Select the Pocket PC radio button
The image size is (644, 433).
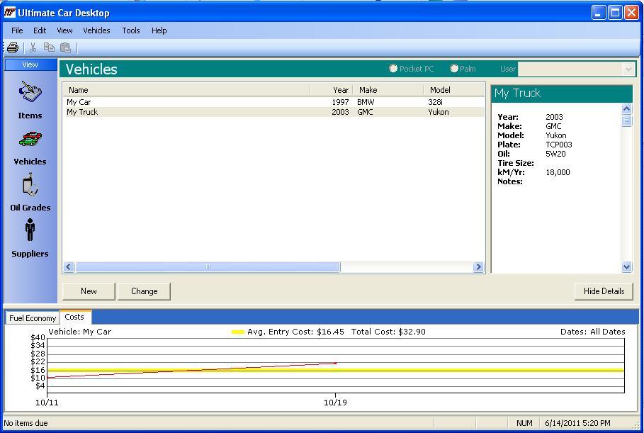pyautogui.click(x=393, y=68)
